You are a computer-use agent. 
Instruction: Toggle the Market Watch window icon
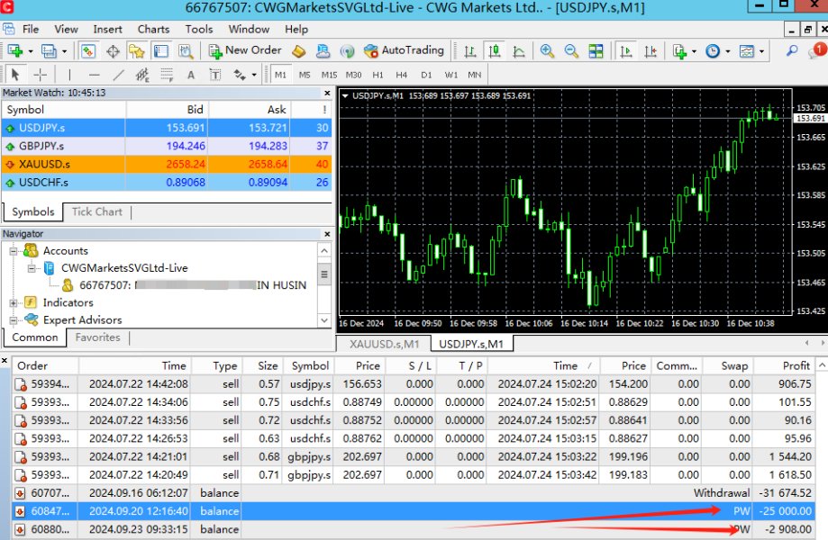88,50
